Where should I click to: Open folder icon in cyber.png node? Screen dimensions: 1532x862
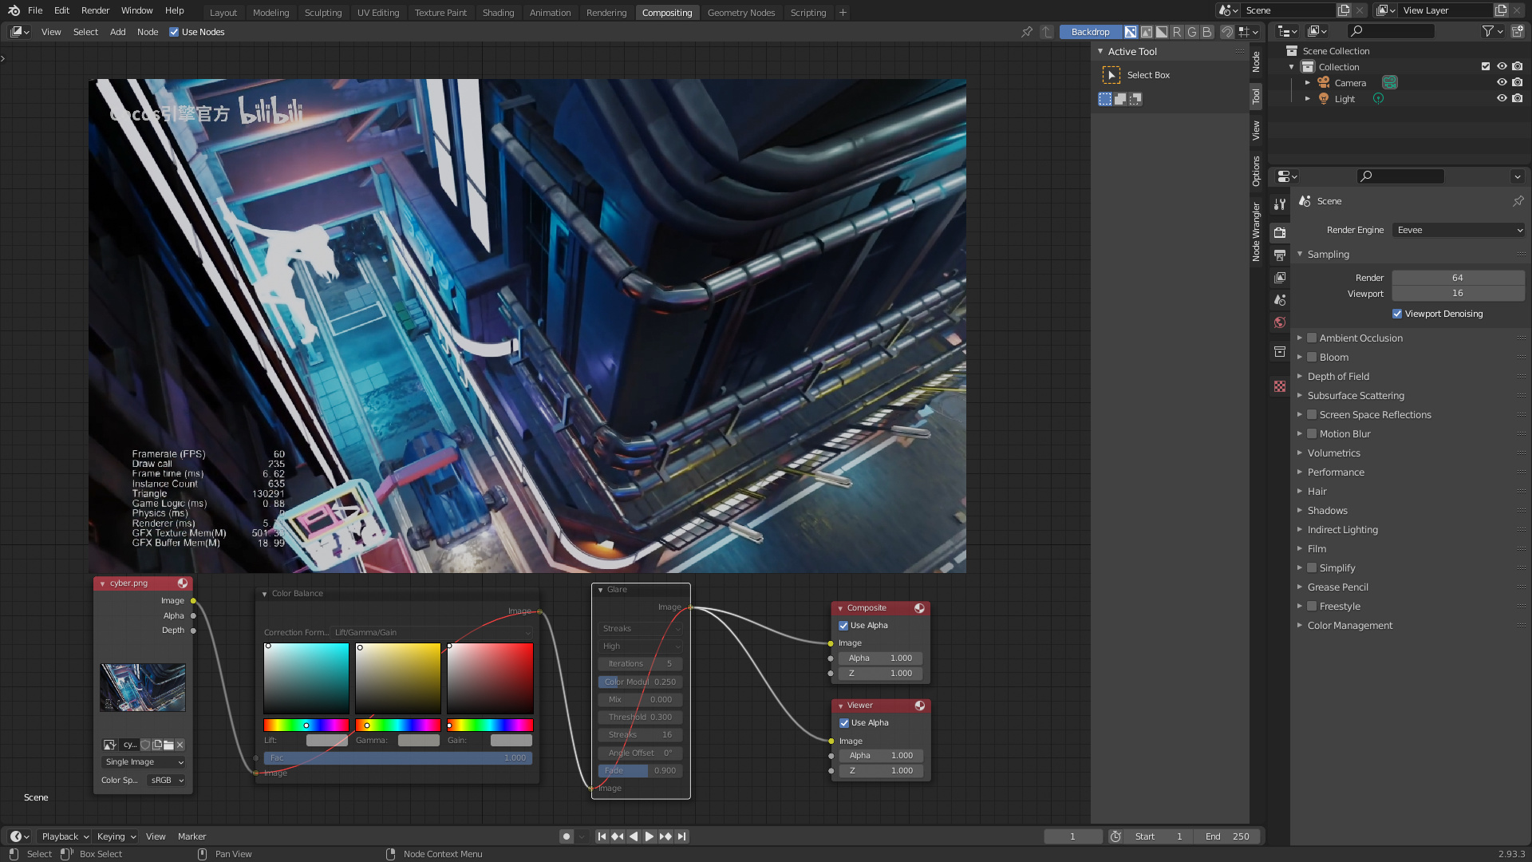pyautogui.click(x=168, y=745)
